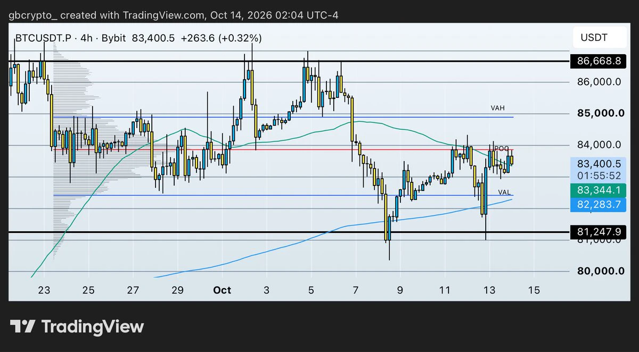Click the +263.6 (+0.32%) price change
Viewport: 639px width, 352px height.
pyautogui.click(x=222, y=38)
